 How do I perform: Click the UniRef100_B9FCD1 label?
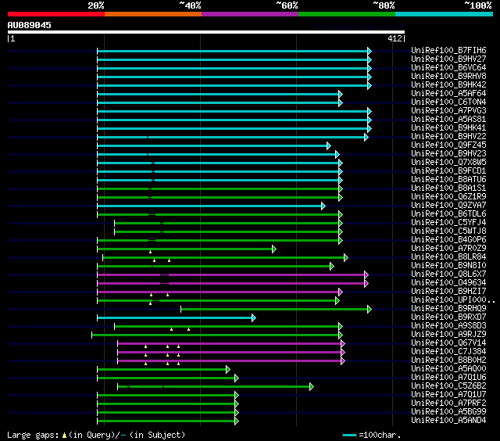pyautogui.click(x=448, y=171)
